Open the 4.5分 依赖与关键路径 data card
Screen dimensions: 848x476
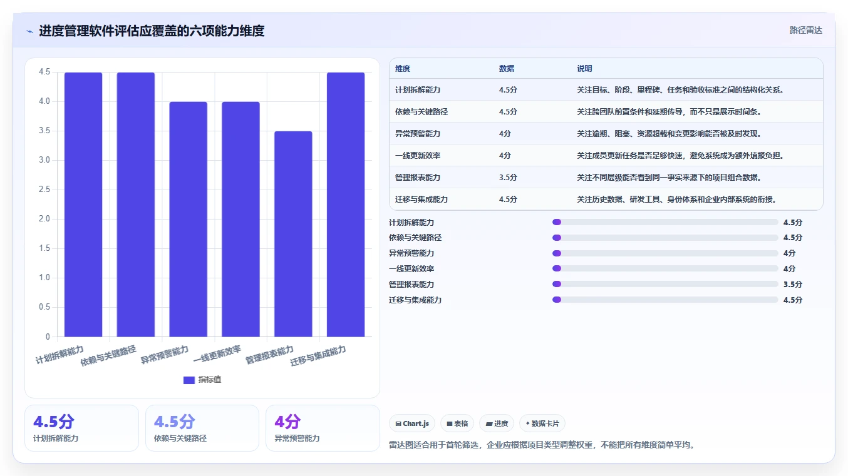(202, 428)
